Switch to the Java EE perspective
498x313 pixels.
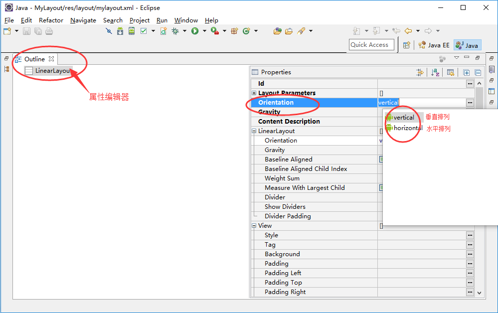[434, 45]
